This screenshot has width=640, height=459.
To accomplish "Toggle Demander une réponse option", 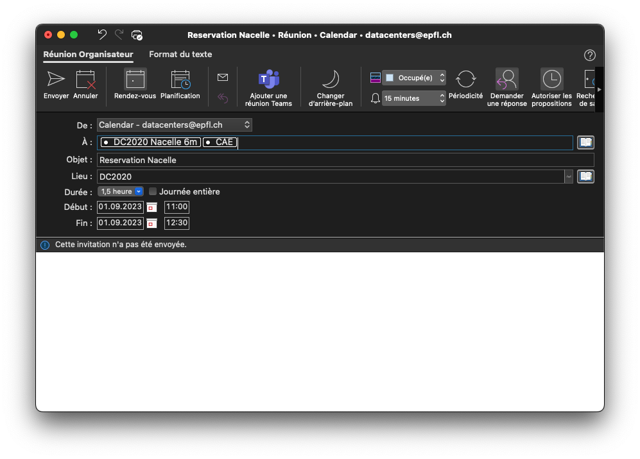I will click(x=506, y=80).
